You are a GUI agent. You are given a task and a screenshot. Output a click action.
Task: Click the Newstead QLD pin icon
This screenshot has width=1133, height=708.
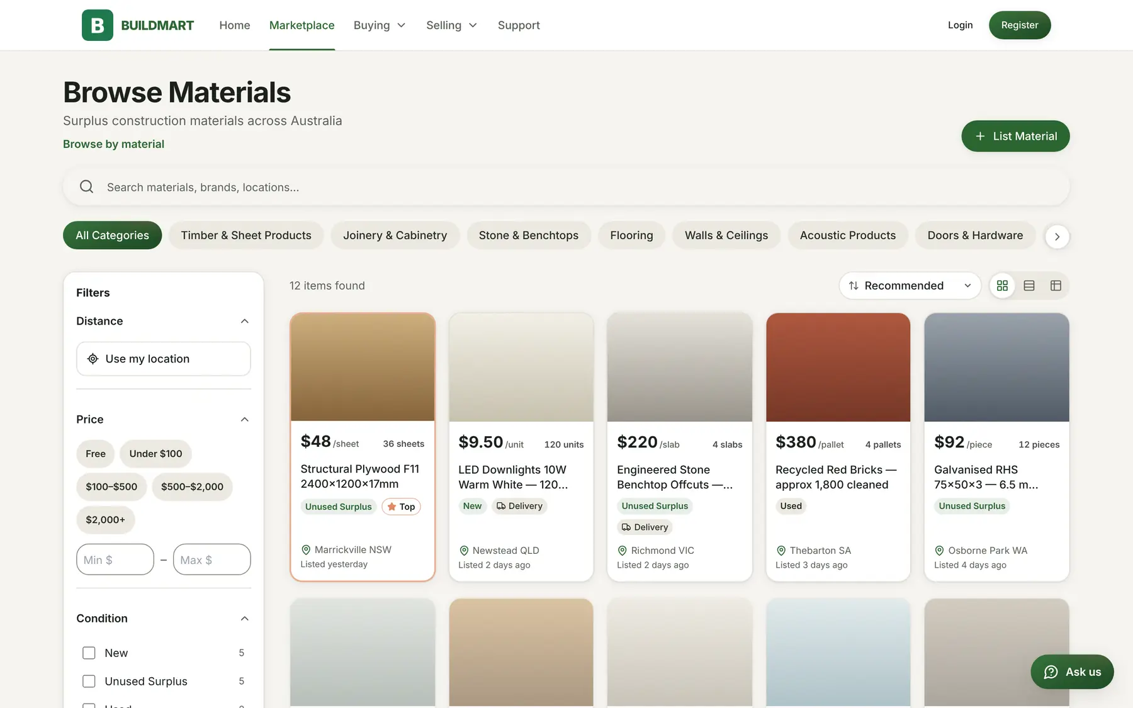pos(464,551)
